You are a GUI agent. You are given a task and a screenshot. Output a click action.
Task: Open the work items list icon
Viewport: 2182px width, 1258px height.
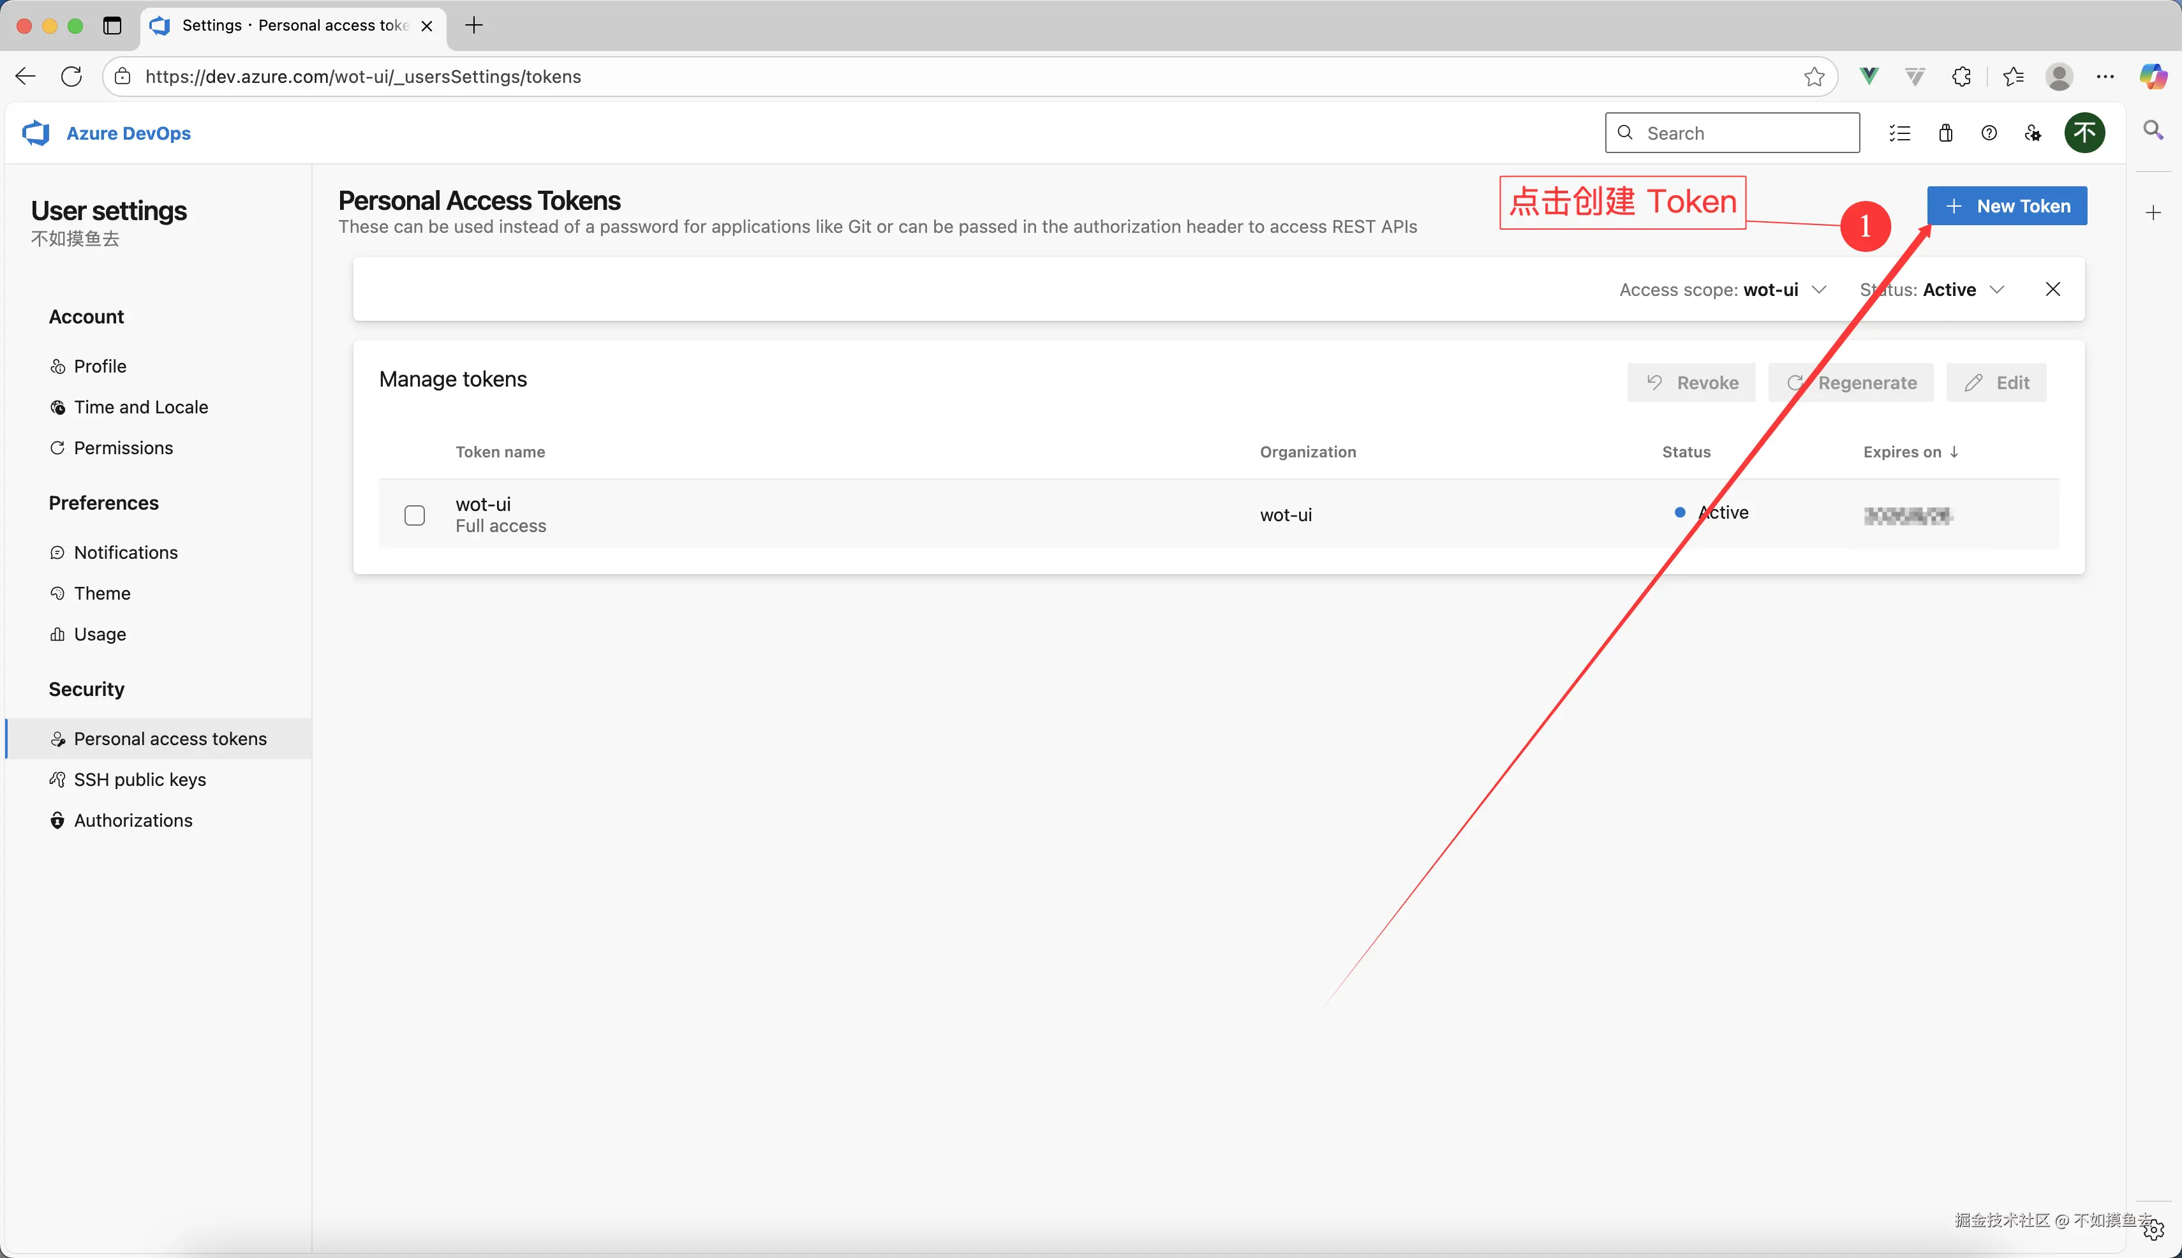point(1899,133)
